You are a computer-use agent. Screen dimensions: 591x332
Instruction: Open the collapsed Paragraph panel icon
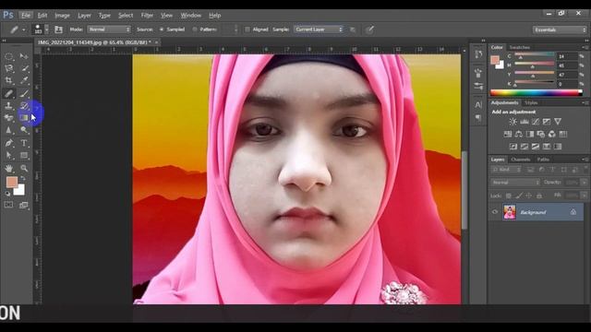(478, 118)
